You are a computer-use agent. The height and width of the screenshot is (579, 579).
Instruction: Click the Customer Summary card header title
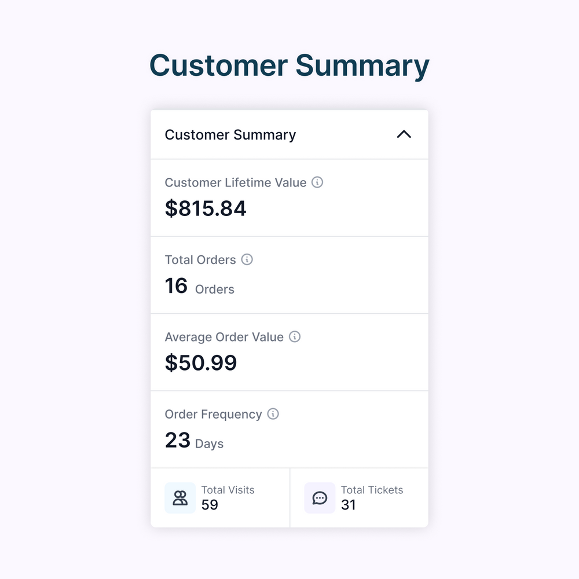tap(230, 135)
